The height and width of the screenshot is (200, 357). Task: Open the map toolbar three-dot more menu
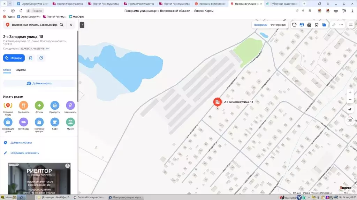(x=341, y=25)
